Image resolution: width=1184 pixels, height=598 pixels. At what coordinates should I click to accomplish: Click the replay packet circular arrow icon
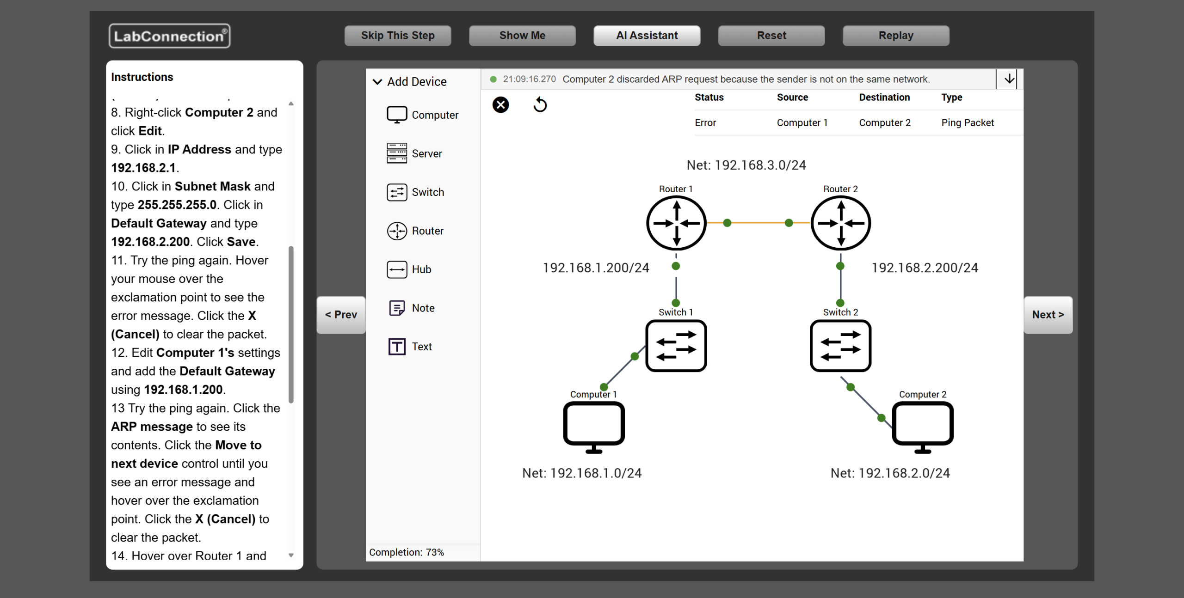click(x=540, y=105)
